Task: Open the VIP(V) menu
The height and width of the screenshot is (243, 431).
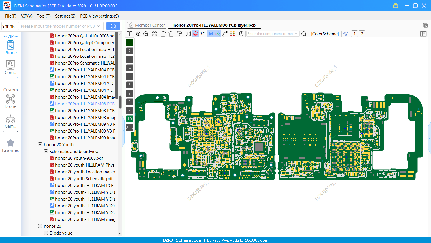Action: point(27,16)
